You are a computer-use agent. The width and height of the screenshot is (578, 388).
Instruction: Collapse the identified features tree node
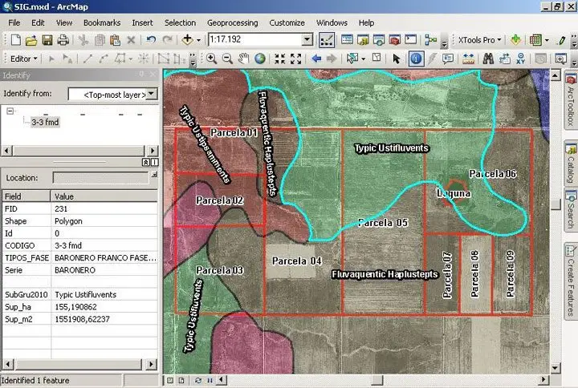click(x=10, y=112)
